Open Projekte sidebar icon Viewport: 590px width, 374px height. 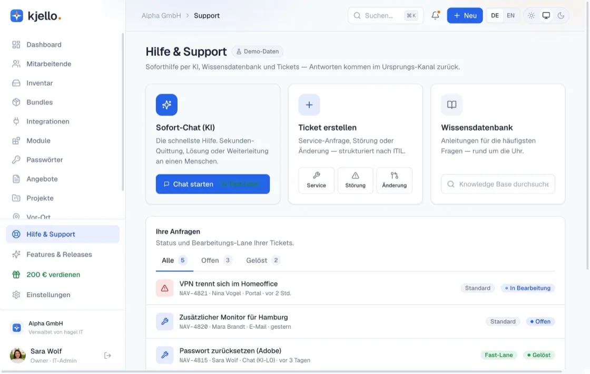[x=16, y=198]
